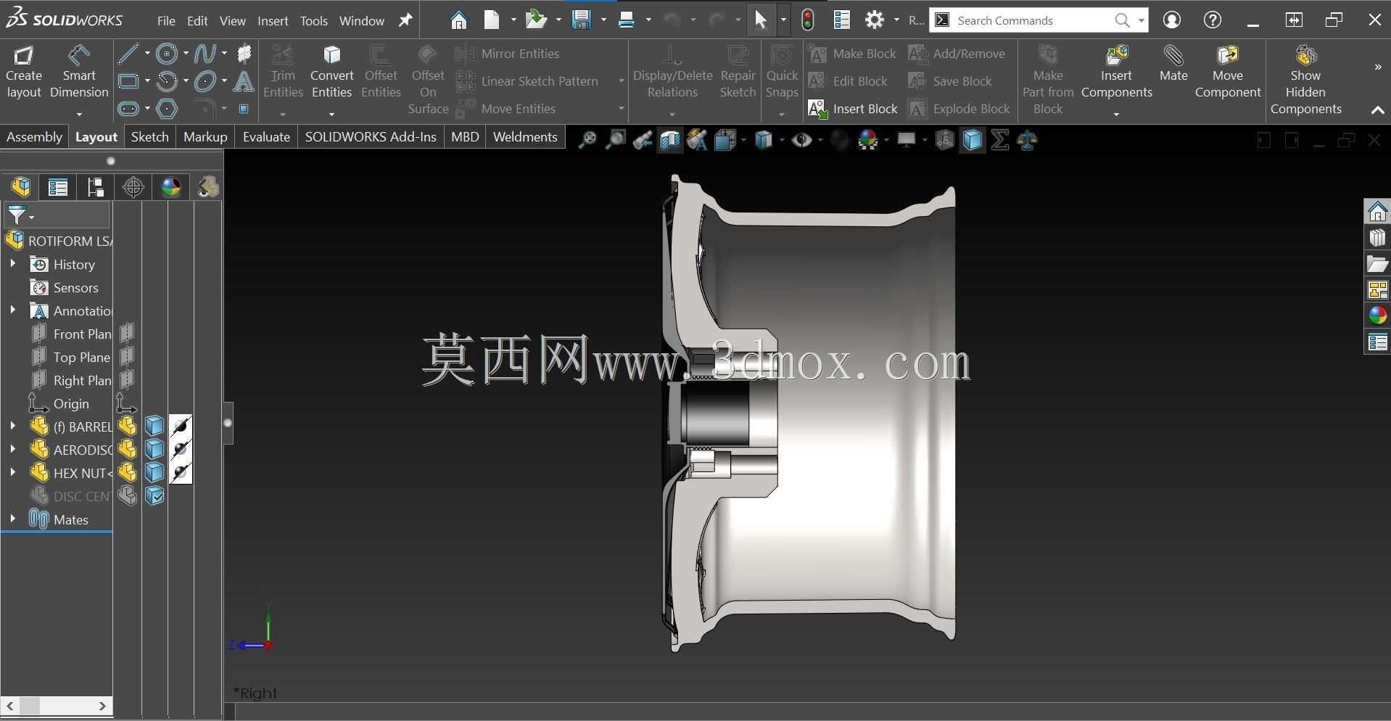Click the Save toolbar icon
The width and height of the screenshot is (1391, 721).
pos(582,20)
